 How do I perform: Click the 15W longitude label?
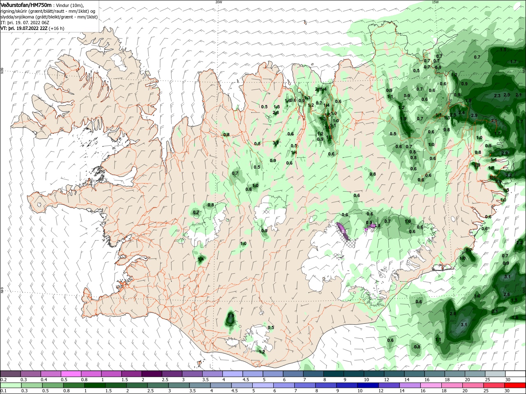(x=435, y=2)
